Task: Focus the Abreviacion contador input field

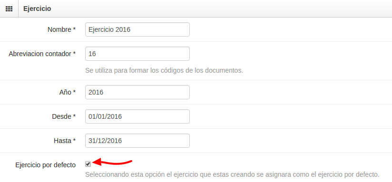Action: 137,54
